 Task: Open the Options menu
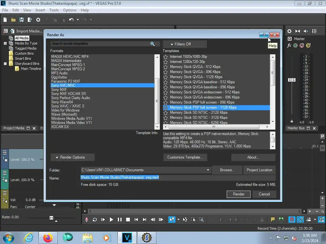click(x=70, y=10)
